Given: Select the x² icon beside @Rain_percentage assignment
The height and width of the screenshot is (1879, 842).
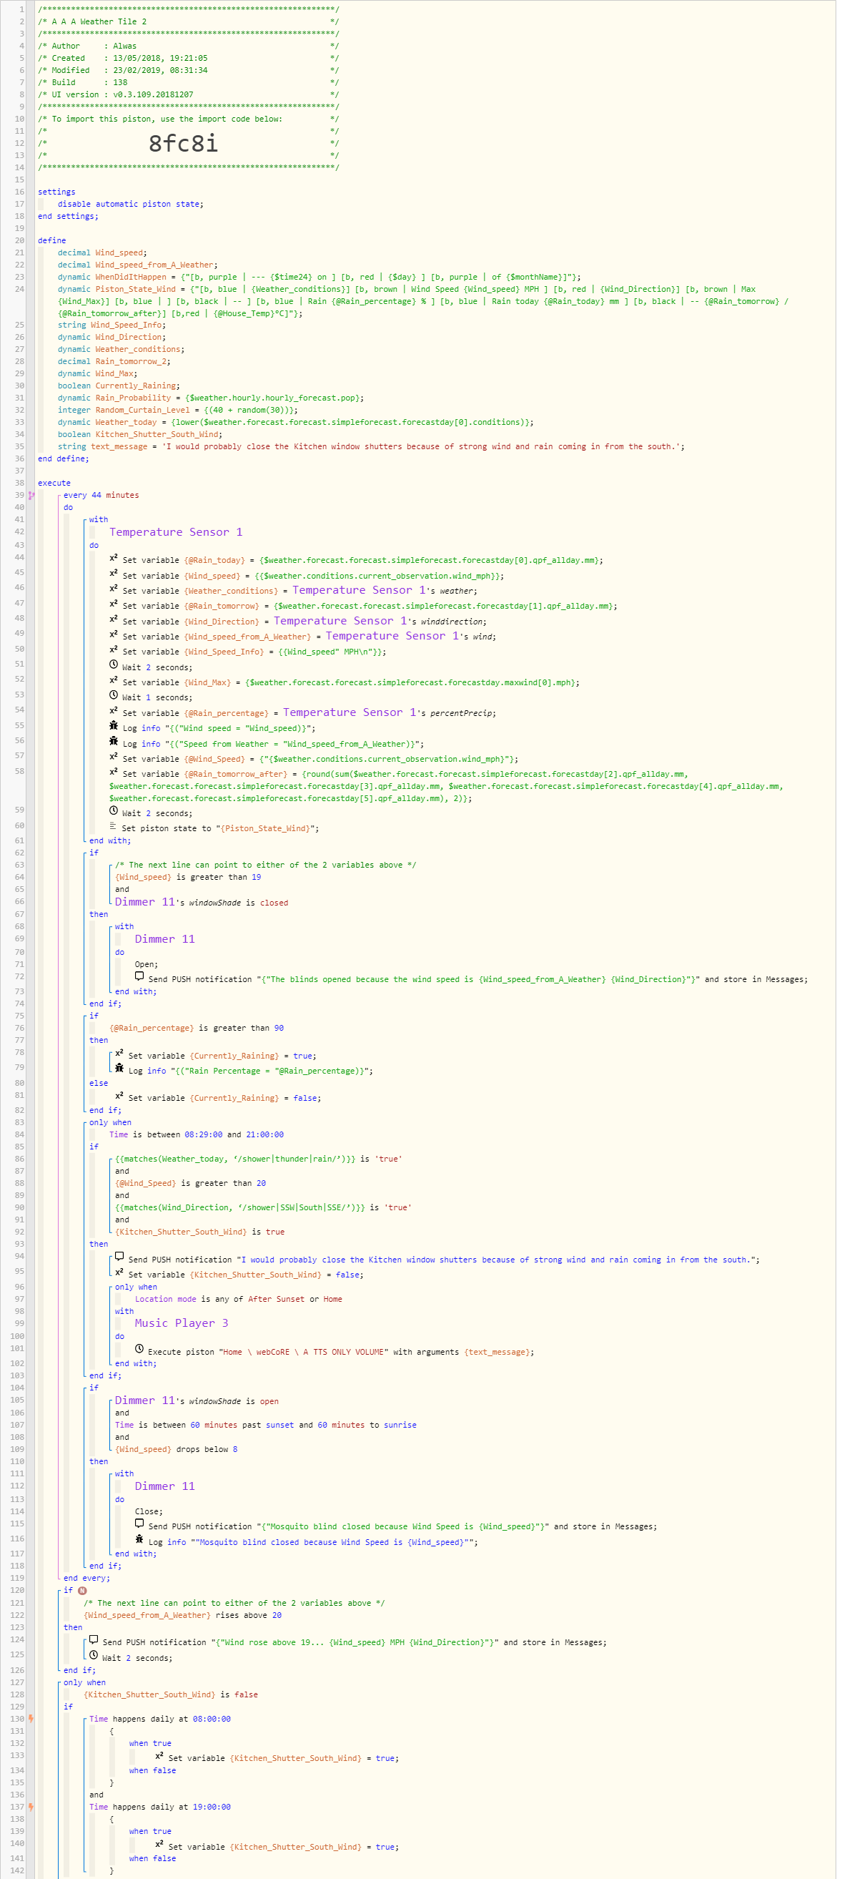Looking at the screenshot, I should (114, 712).
